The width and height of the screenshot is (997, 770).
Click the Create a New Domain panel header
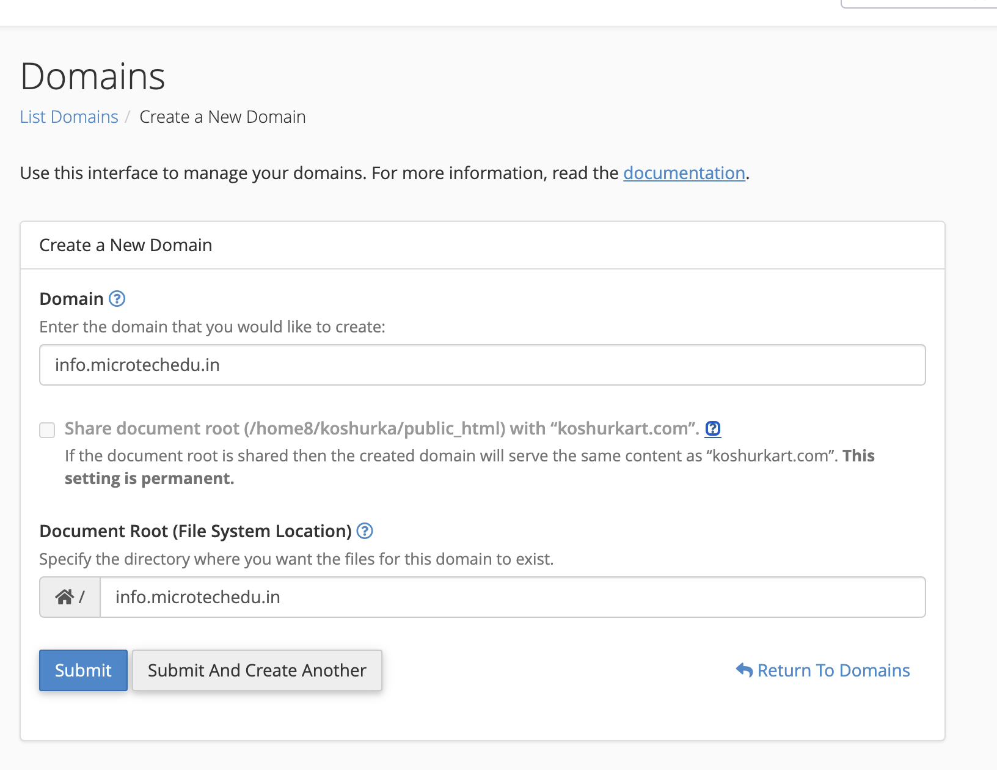pyautogui.click(x=126, y=245)
